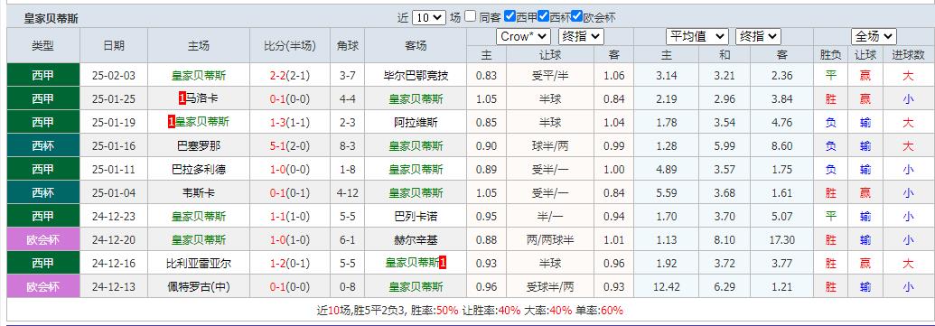Click the 角球 column header
Screen dimensions: 935x326
coord(348,45)
